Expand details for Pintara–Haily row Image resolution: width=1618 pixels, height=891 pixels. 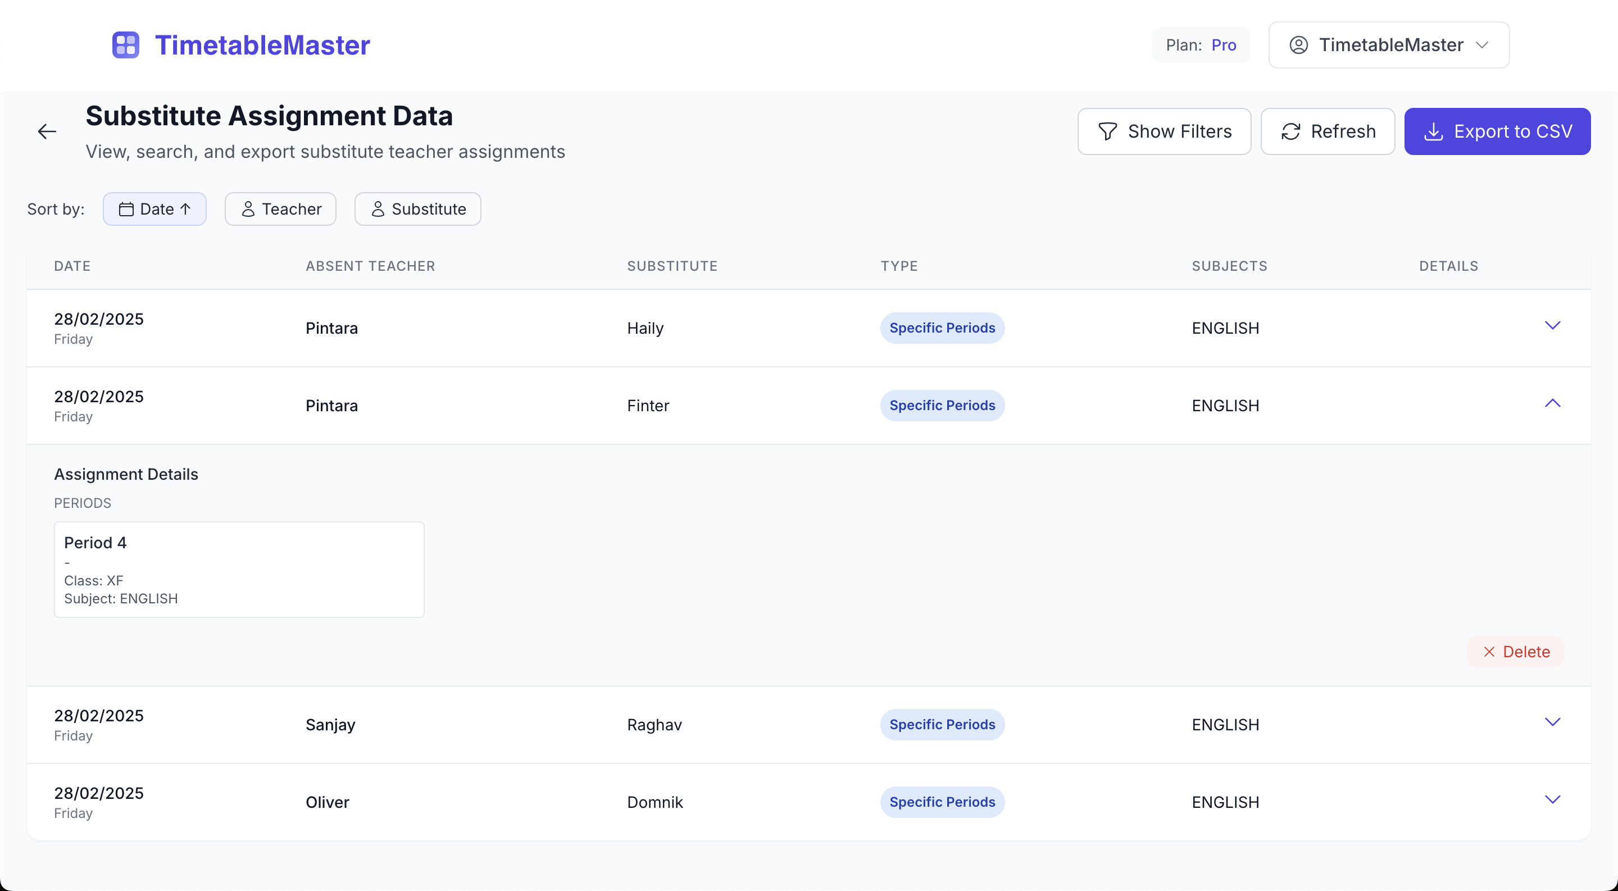click(x=1553, y=325)
